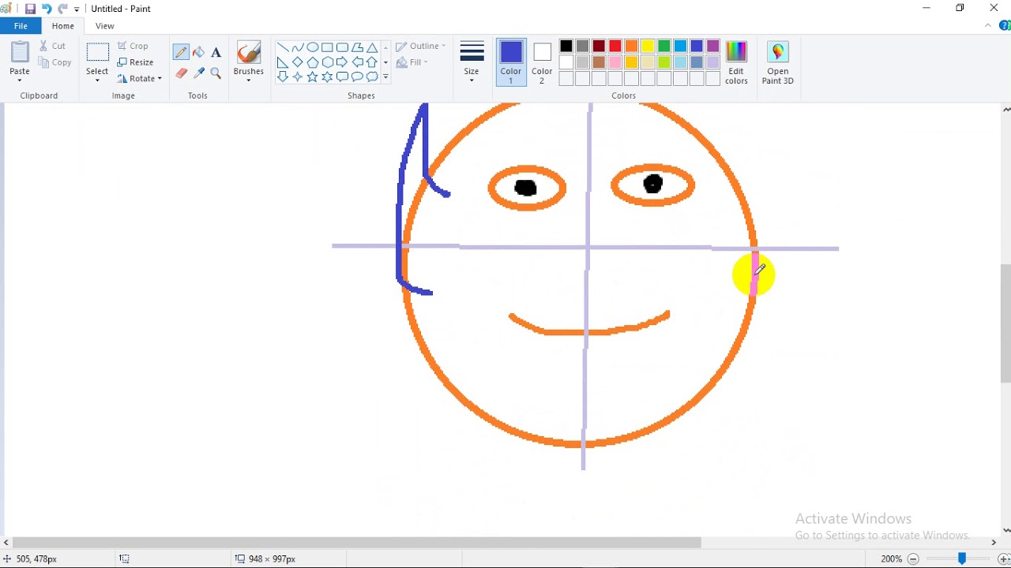Pick the green color swatch
1011x568 pixels.
point(664,47)
